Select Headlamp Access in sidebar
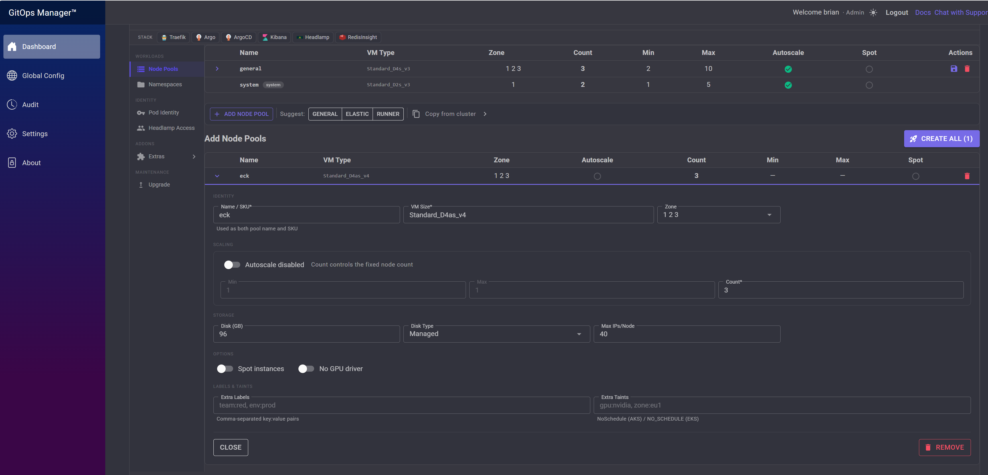The width and height of the screenshot is (988, 475). 167,128
